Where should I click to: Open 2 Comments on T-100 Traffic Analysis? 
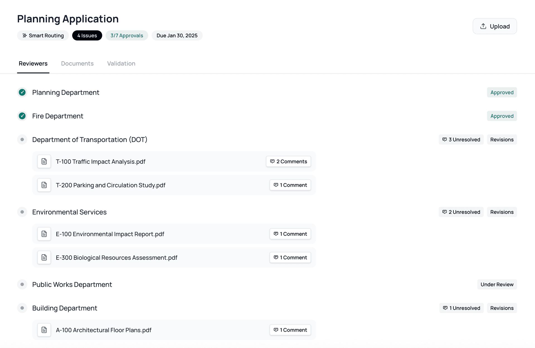coord(288,161)
